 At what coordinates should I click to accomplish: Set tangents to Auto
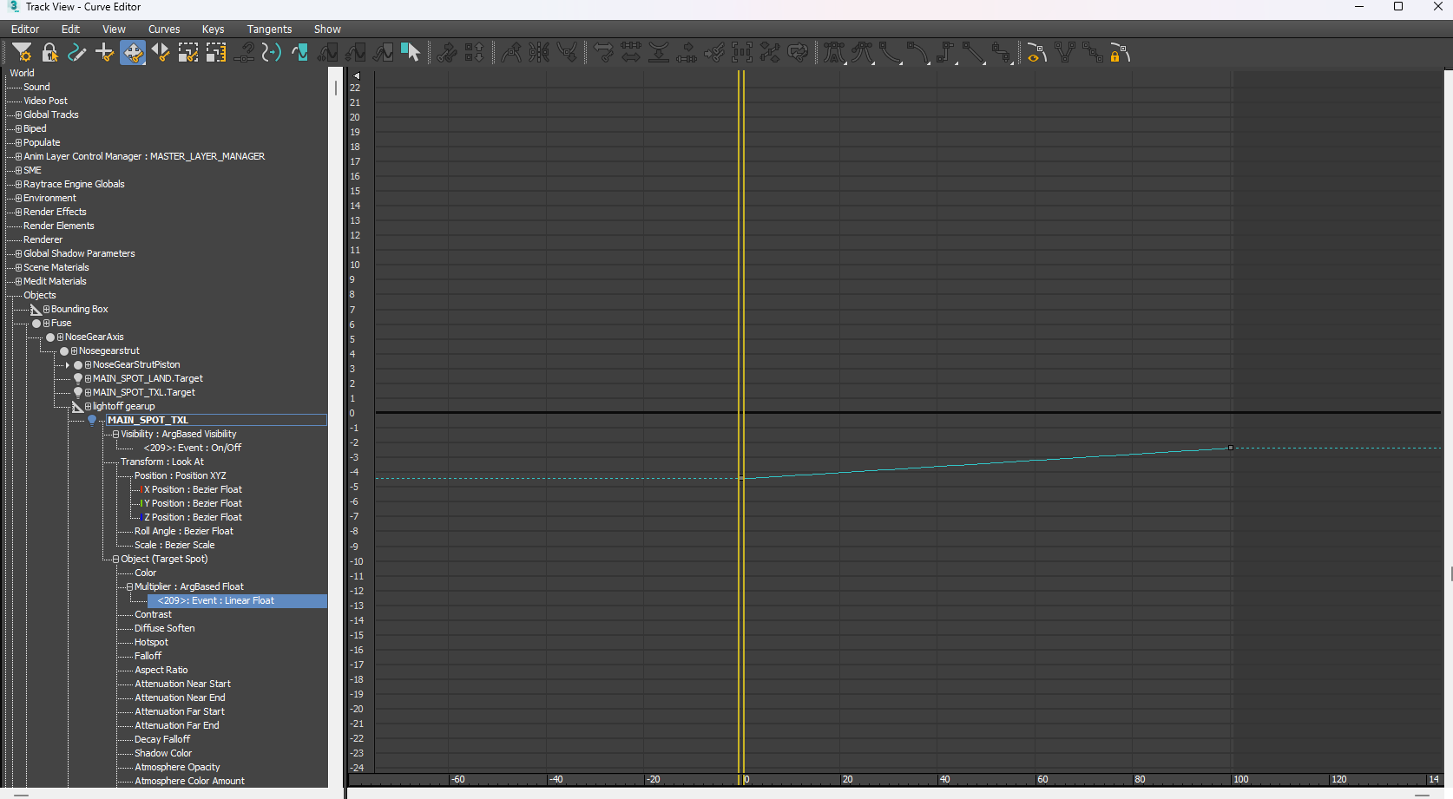pyautogui.click(x=834, y=53)
